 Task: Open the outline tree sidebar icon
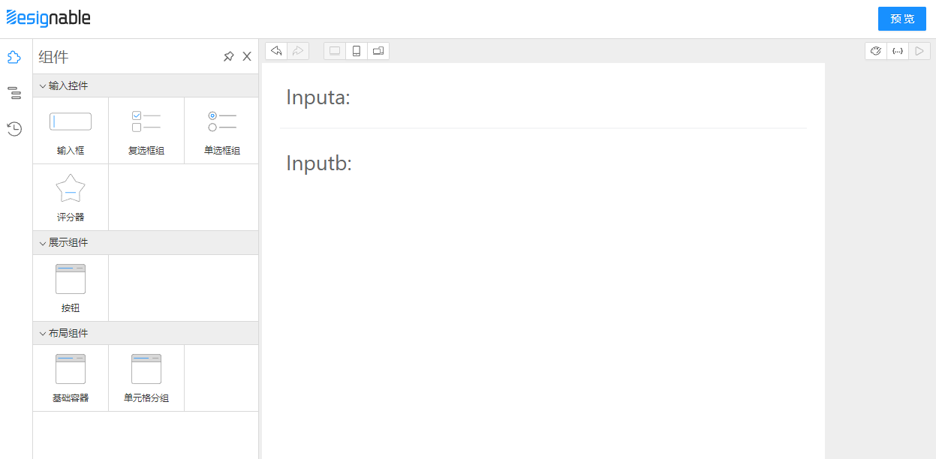pos(14,93)
